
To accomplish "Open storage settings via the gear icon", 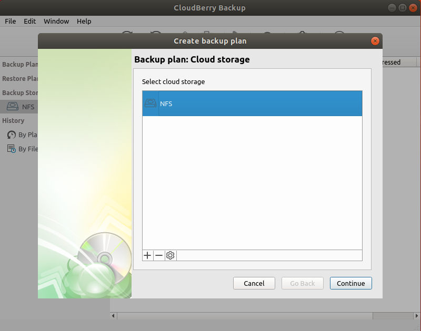I will (170, 255).
